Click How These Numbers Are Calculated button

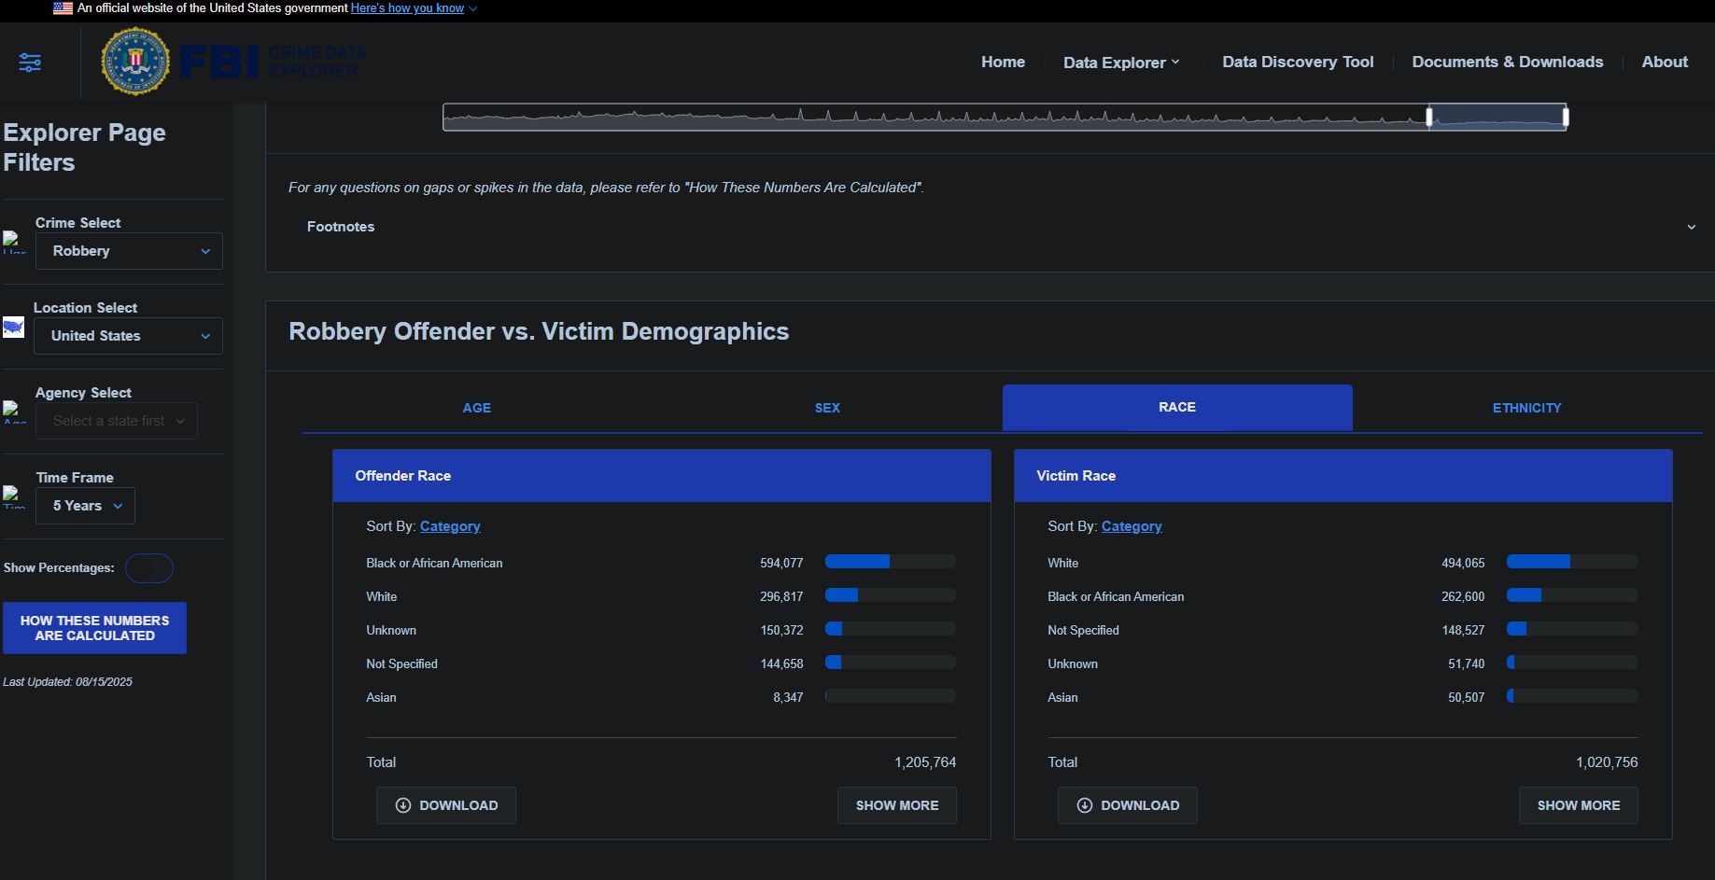click(x=94, y=628)
